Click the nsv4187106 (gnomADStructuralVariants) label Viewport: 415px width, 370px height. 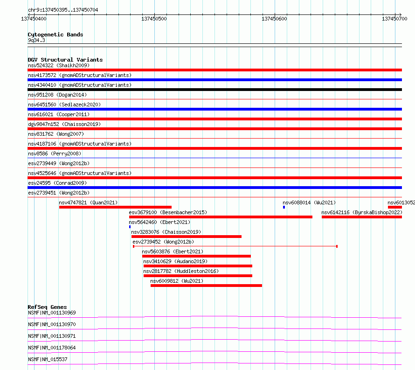(80, 144)
